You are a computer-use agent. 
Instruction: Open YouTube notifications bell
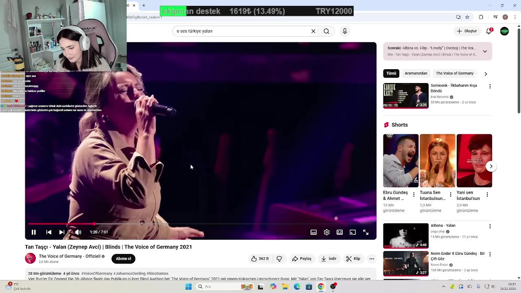point(489,31)
